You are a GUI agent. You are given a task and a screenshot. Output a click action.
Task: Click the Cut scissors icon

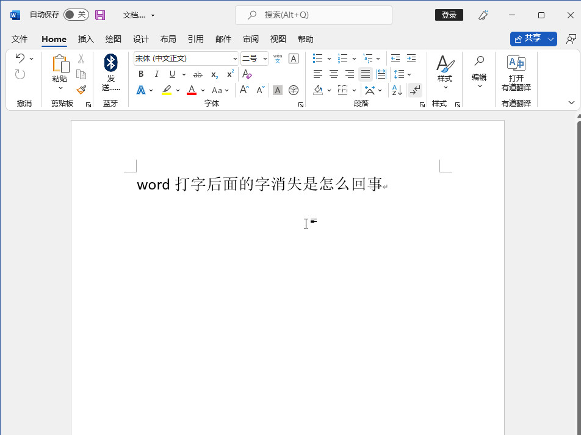click(81, 58)
